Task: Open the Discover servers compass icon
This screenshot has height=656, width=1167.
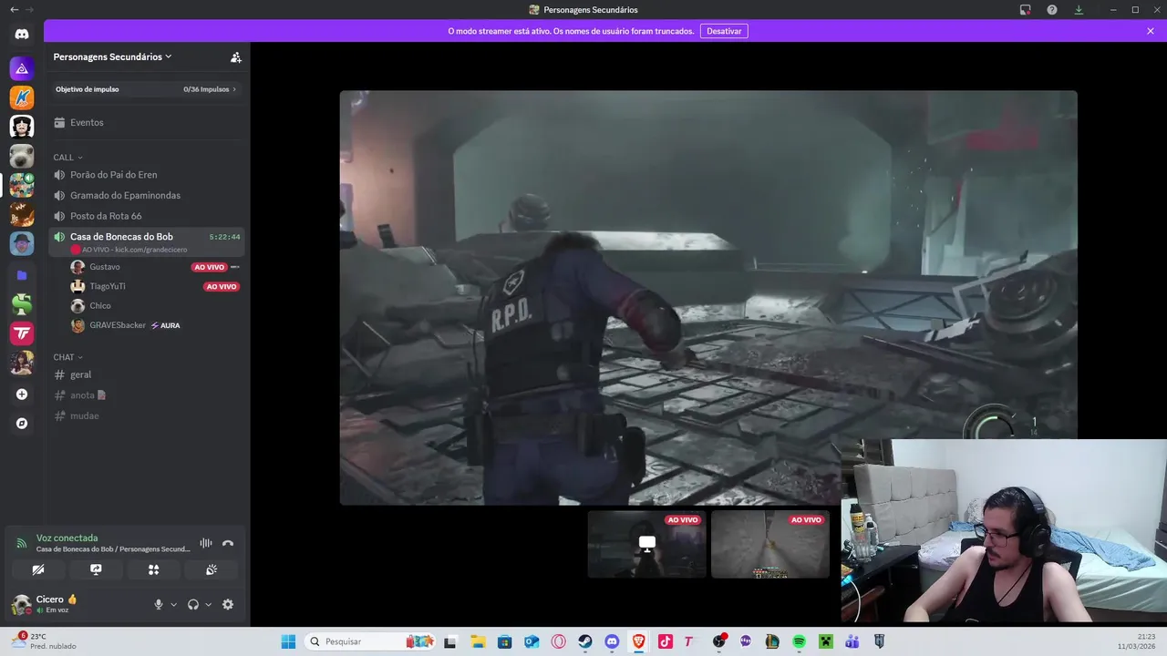Action: click(x=22, y=424)
